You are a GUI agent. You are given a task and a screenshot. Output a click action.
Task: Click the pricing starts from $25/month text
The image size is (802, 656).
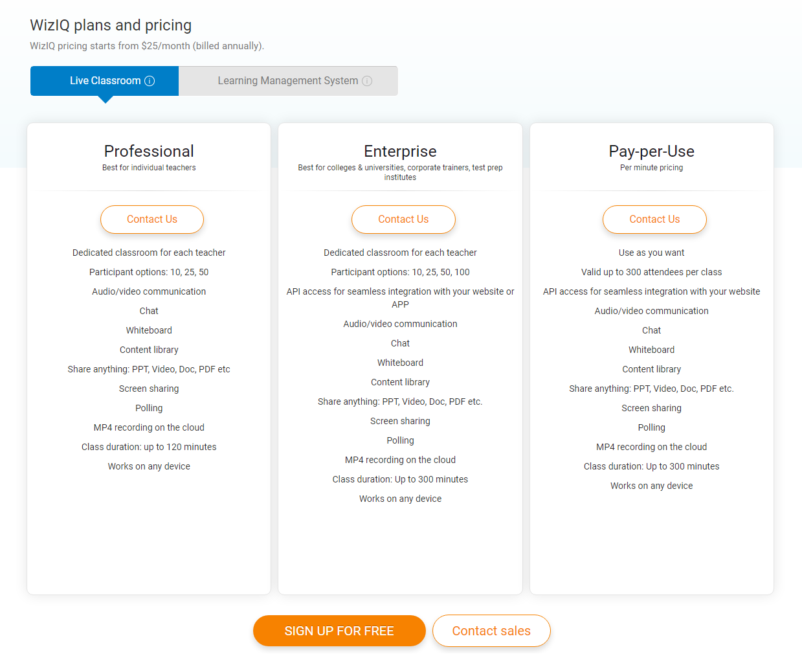pyautogui.click(x=147, y=46)
